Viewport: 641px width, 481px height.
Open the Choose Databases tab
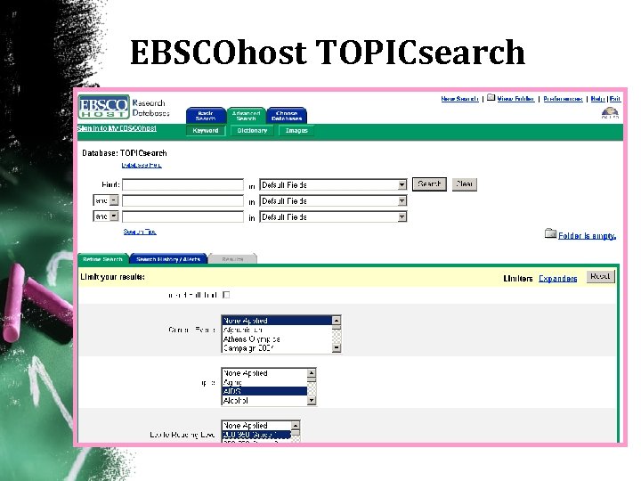(287, 116)
